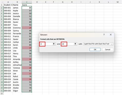
Task: Select the cell with name James
Action: tap(17, 8)
